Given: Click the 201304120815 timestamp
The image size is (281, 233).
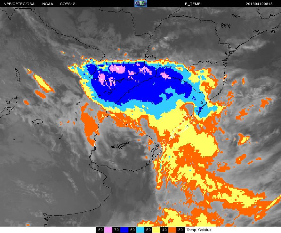Looking at the screenshot, I should [259, 4].
